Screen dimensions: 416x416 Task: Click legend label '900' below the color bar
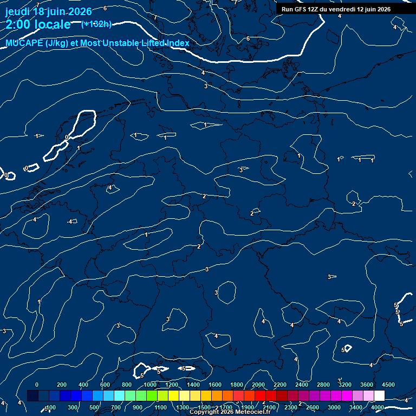pos(138,407)
